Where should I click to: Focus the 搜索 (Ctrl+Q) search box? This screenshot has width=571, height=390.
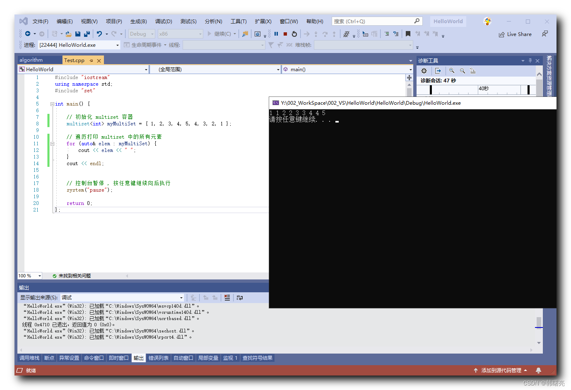pos(377,21)
